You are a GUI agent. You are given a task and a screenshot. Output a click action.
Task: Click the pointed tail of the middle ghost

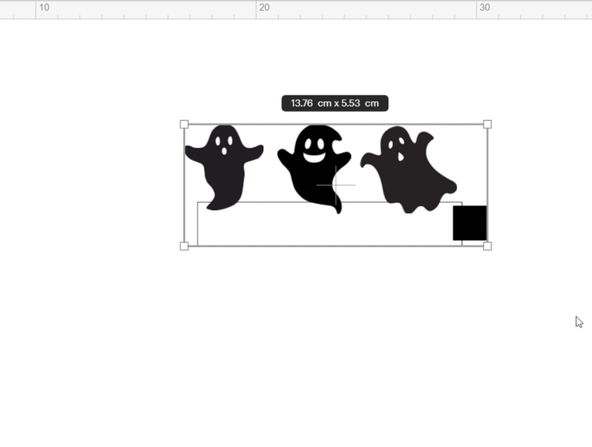[x=338, y=208]
